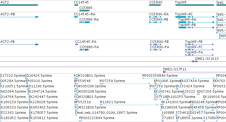Select EST 371807
The image size is (226, 122).
point(168,118)
